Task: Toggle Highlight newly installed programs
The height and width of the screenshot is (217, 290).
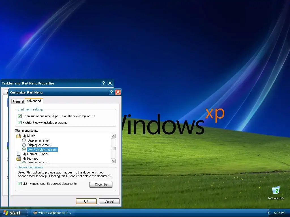Action: [20, 123]
